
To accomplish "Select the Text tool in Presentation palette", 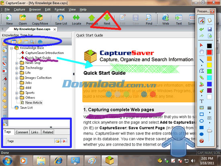I will [202, 101].
